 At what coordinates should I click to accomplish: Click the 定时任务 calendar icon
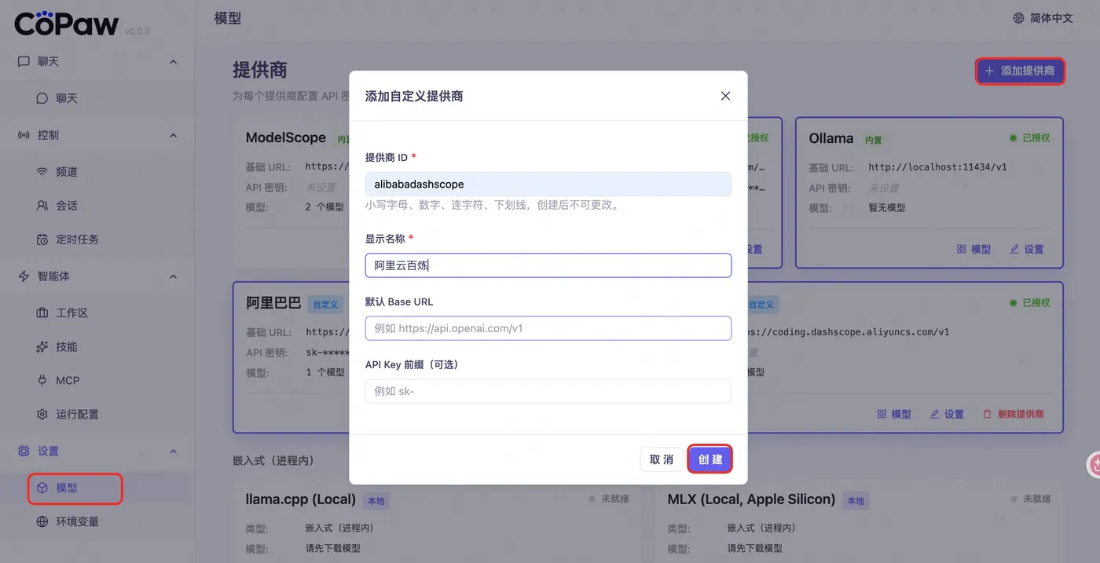[42, 239]
